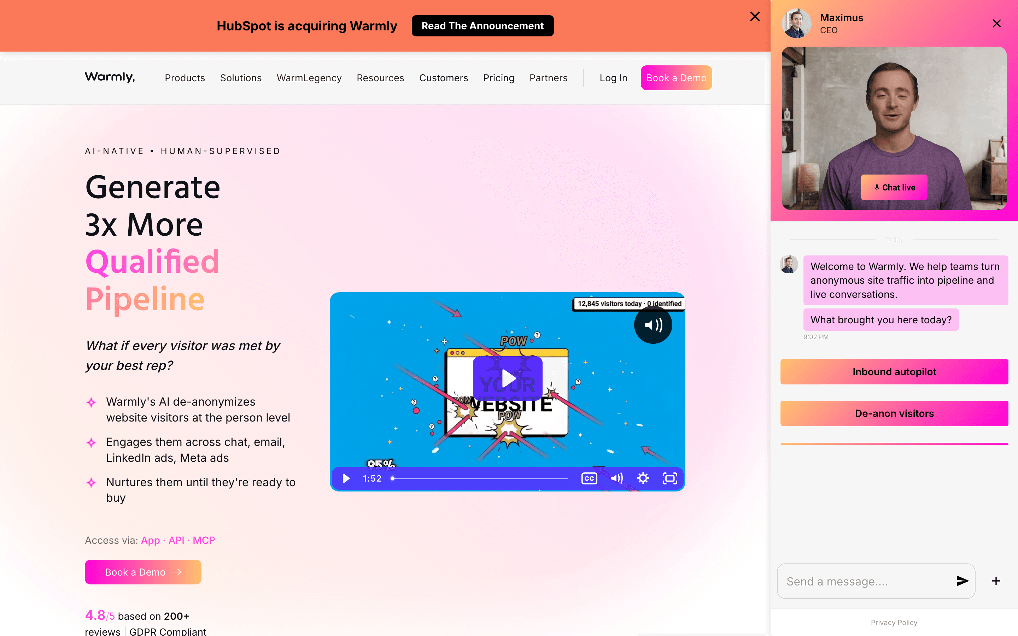Open video settings gear icon
This screenshot has width=1018, height=636.
point(643,478)
